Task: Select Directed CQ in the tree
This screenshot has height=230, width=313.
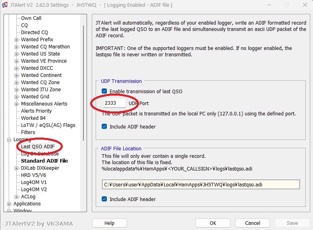Action: tap(35, 32)
